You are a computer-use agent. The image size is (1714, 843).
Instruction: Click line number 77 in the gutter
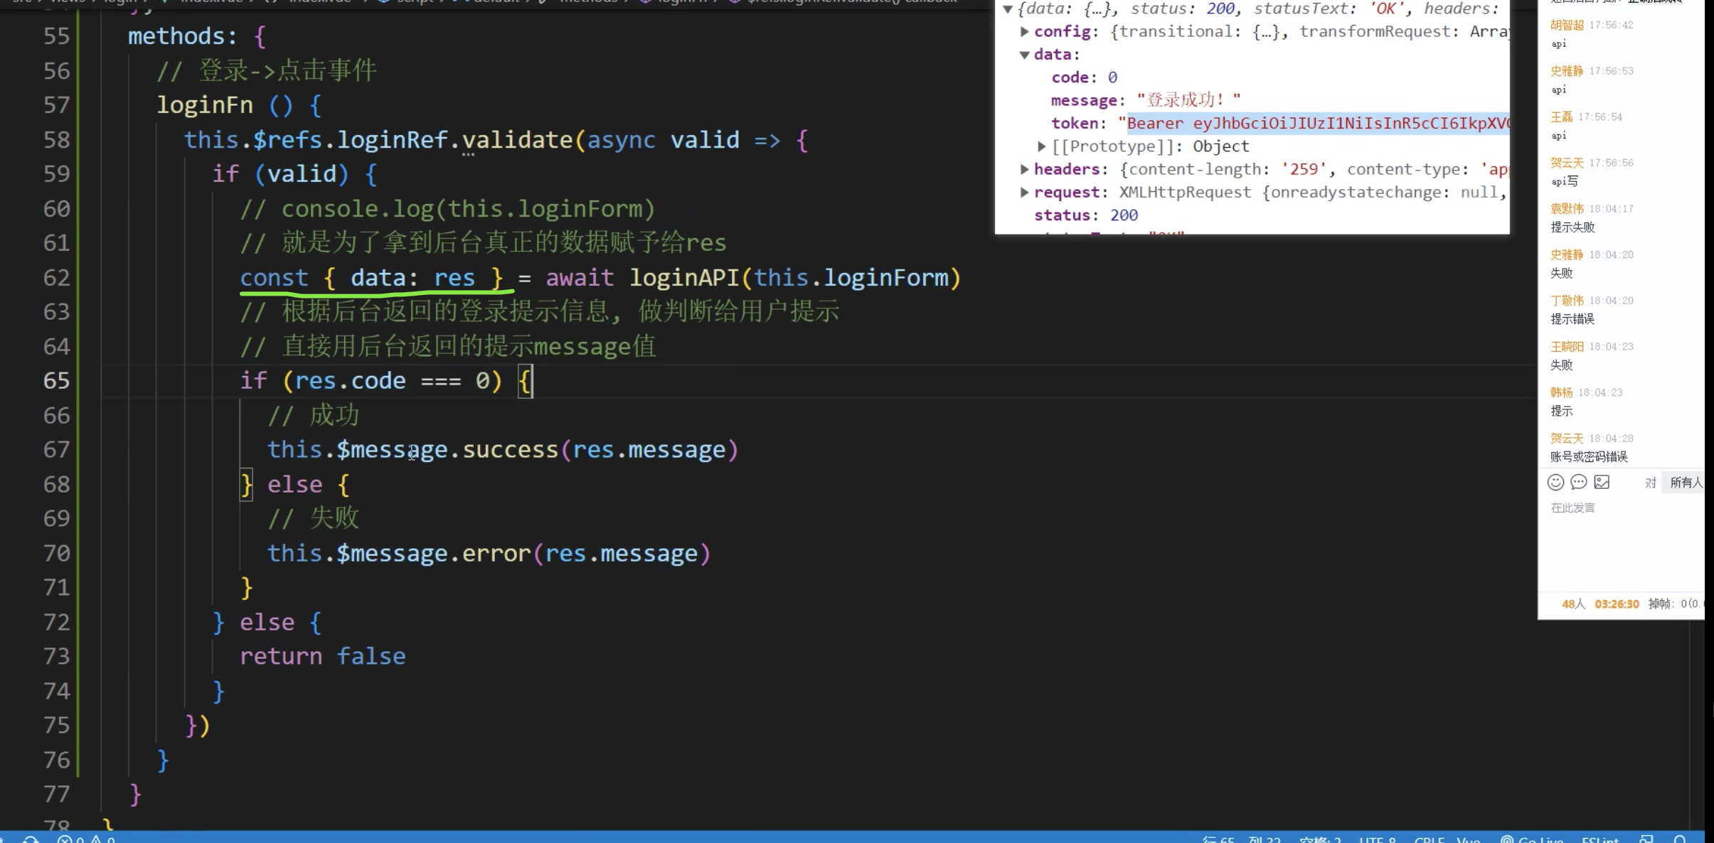pos(56,795)
